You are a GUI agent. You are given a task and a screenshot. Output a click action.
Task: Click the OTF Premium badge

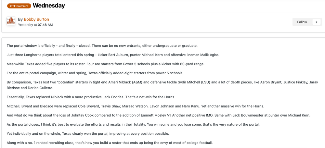[x=19, y=6]
